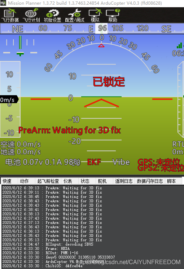184x269 pixels.
Task: Select the 6:37:43 PreArm log line
Action: click(x=52, y=218)
